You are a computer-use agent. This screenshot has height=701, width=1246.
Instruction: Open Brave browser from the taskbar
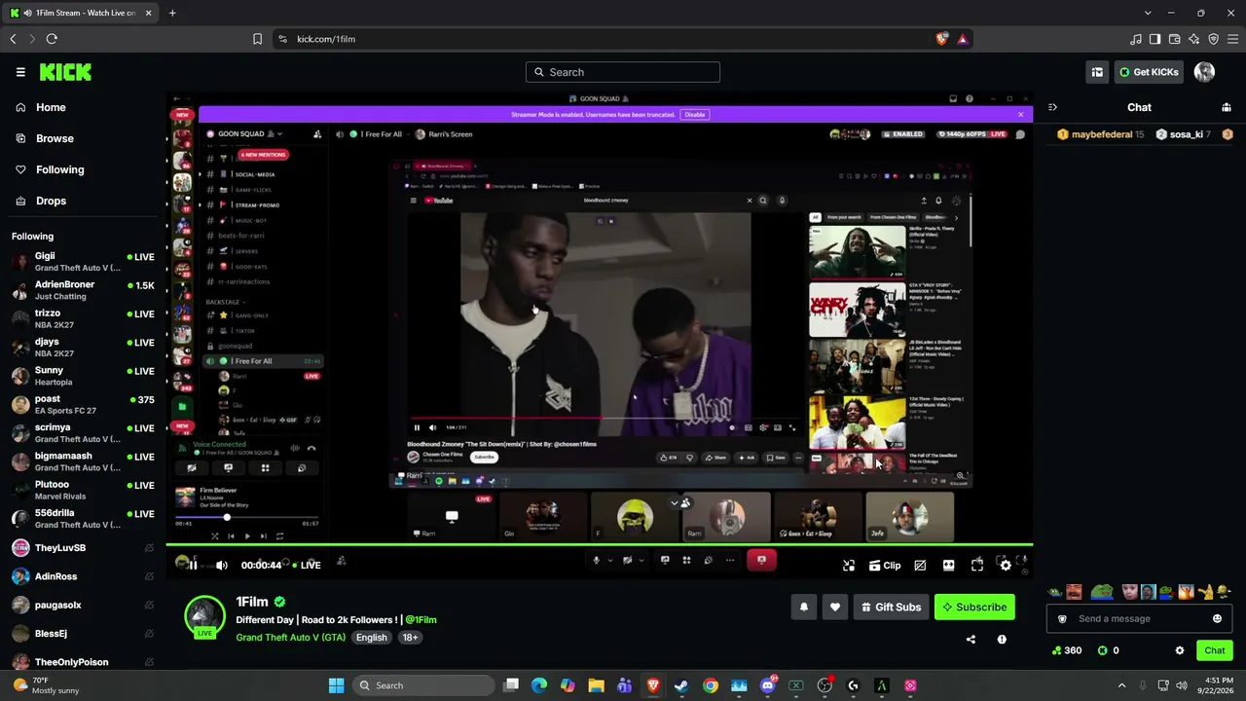653,685
